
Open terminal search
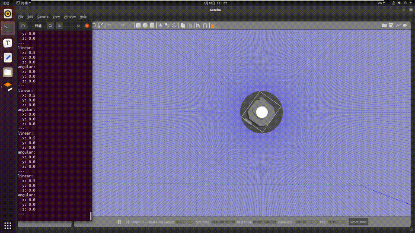pyautogui.click(x=50, y=25)
